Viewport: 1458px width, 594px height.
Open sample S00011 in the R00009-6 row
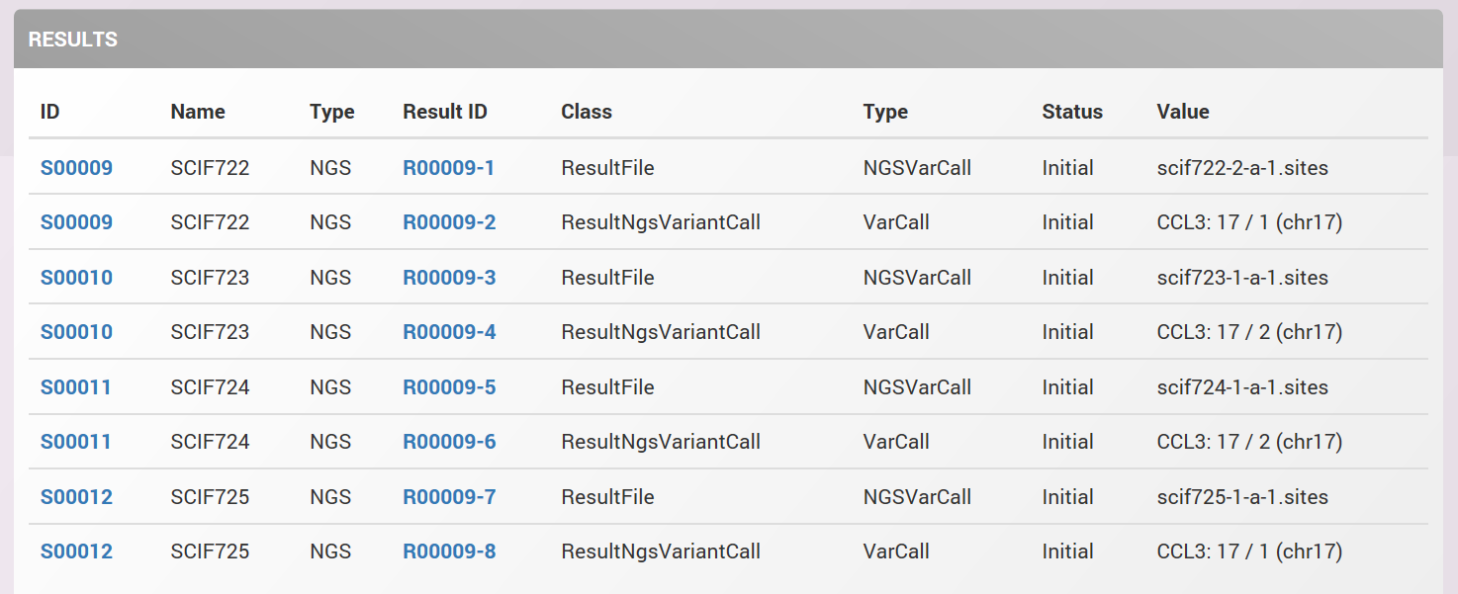[x=76, y=442]
